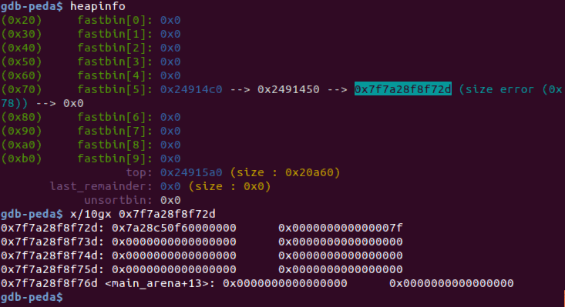Click the size error message text
Screen dimensions: 565x307
click(x=510, y=89)
